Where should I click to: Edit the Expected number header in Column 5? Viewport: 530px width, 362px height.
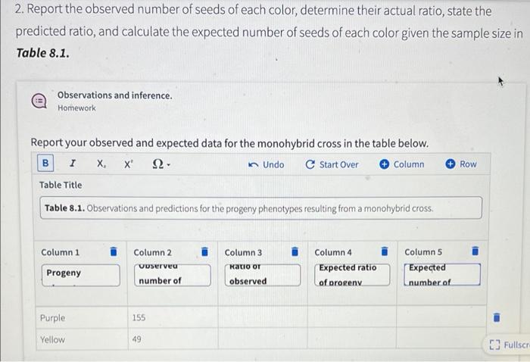pyautogui.click(x=442, y=274)
